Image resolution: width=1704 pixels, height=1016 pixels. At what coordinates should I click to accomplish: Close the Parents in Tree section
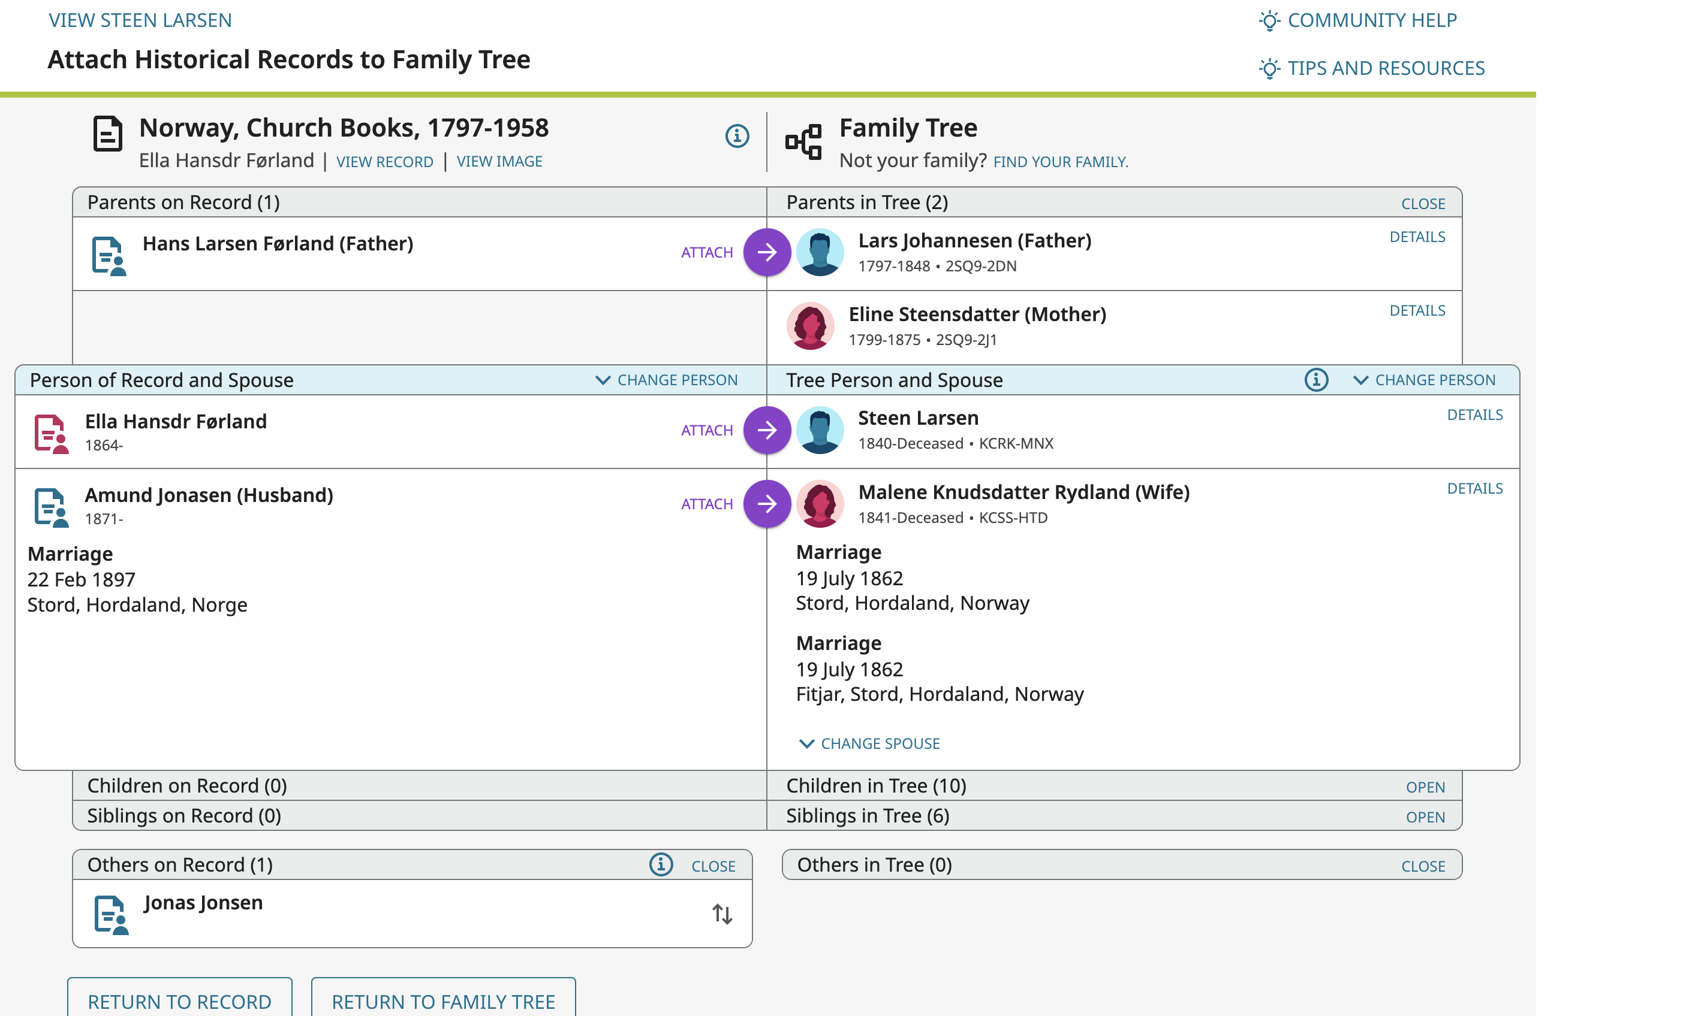click(x=1422, y=203)
